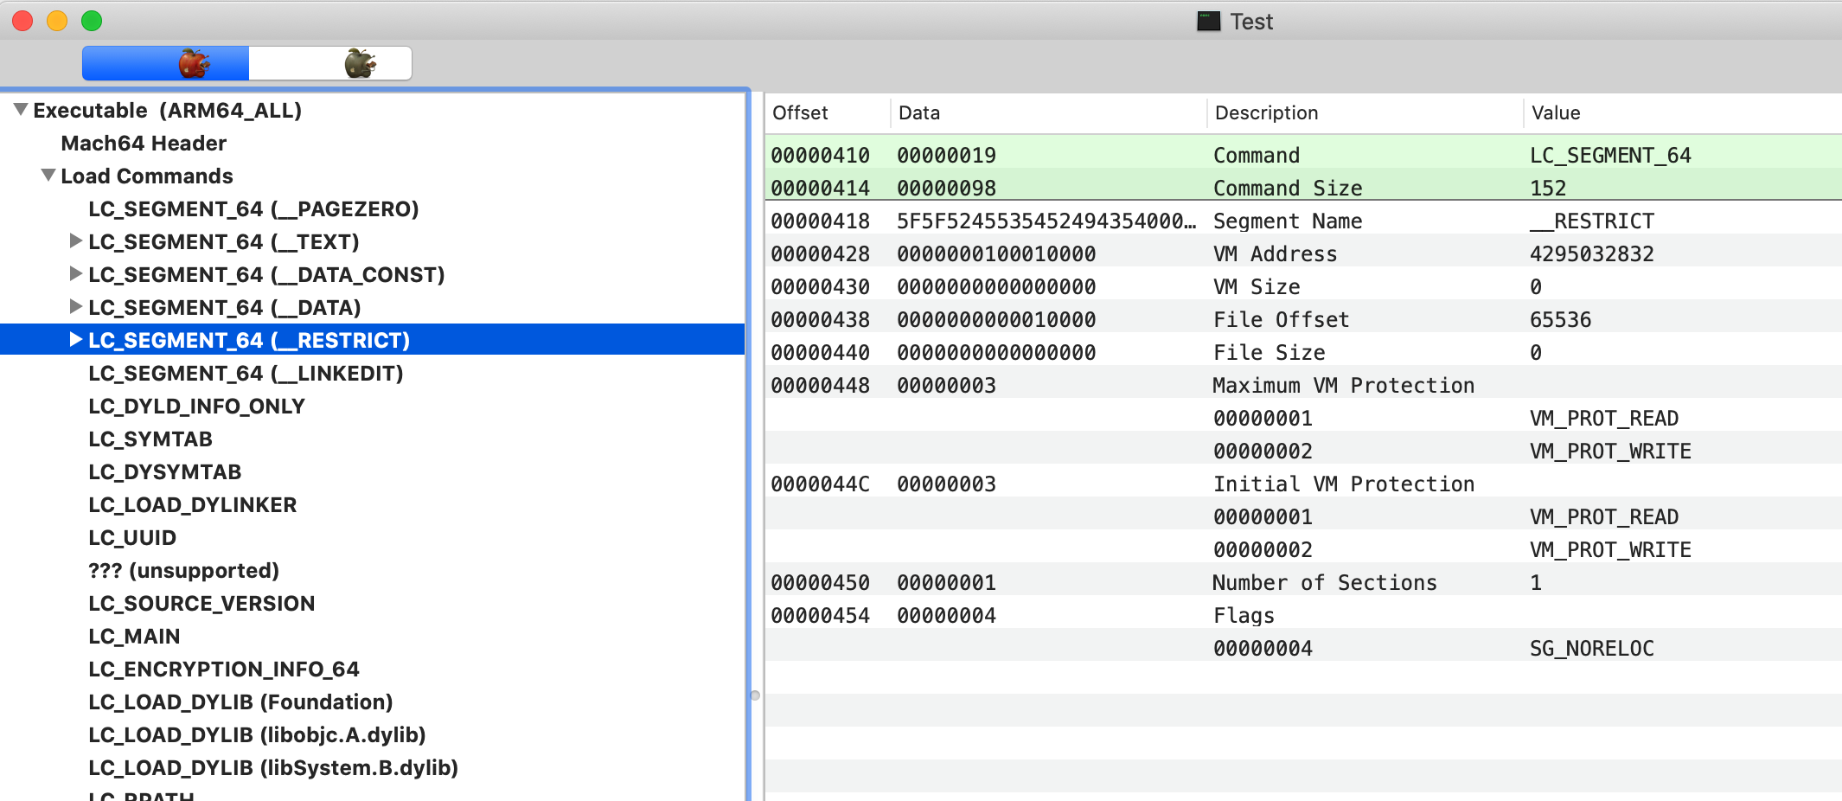
Task: Expand the LC_SEGMENT_64 (__DATA_CONST) node
Action: 76,274
